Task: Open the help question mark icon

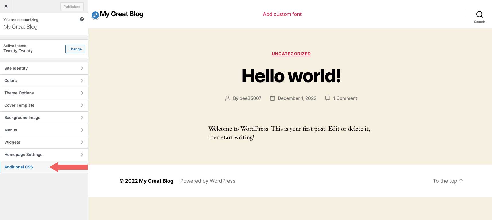Action: (82, 19)
